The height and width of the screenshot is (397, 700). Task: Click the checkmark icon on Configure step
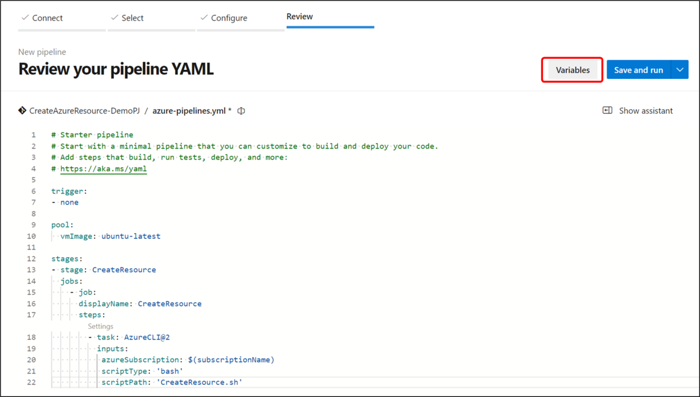tap(204, 18)
